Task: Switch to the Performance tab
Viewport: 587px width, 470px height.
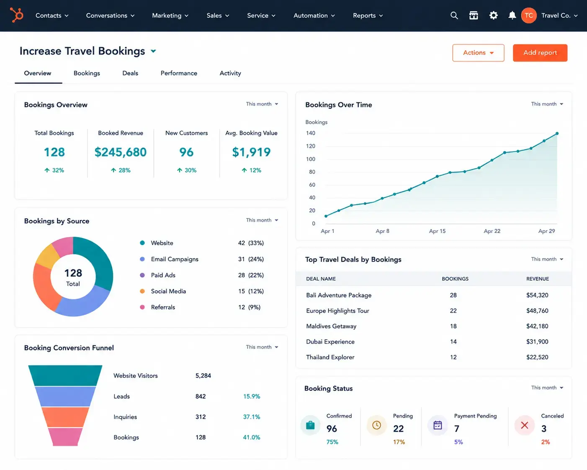Action: pyautogui.click(x=179, y=73)
